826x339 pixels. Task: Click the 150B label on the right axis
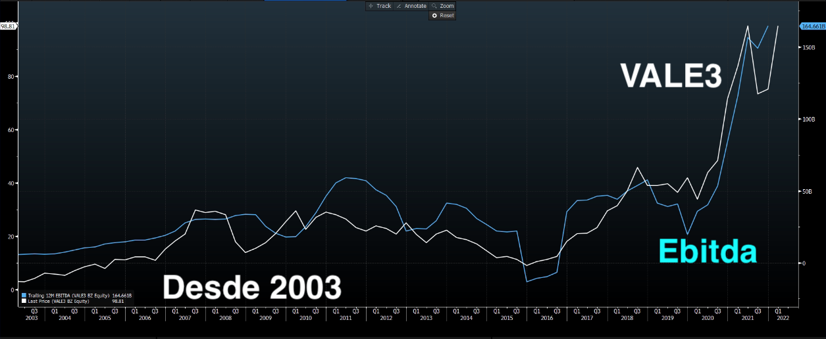tap(810, 47)
